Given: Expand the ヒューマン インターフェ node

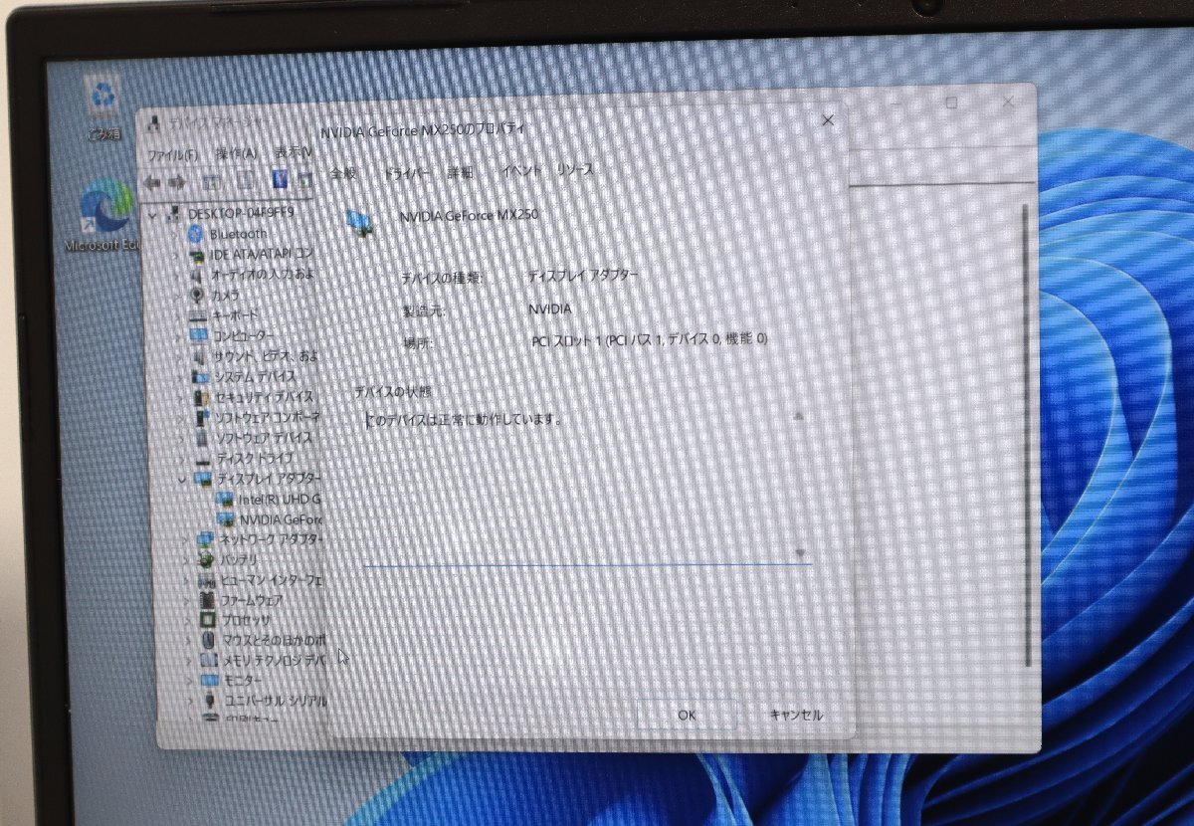Looking at the screenshot, I should (186, 580).
